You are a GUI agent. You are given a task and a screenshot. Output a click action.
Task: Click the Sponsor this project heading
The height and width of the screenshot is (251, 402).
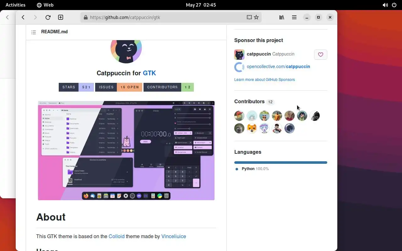(258, 40)
